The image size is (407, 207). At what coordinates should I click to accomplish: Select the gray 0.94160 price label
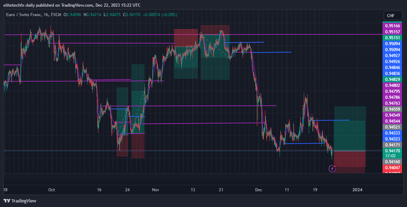point(392,161)
